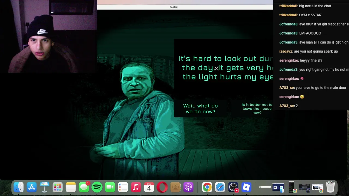This screenshot has height=196, width=349.
Task: Click the username Jcfromda3 beside LMFAOOOOO
Action: [x=288, y=33]
